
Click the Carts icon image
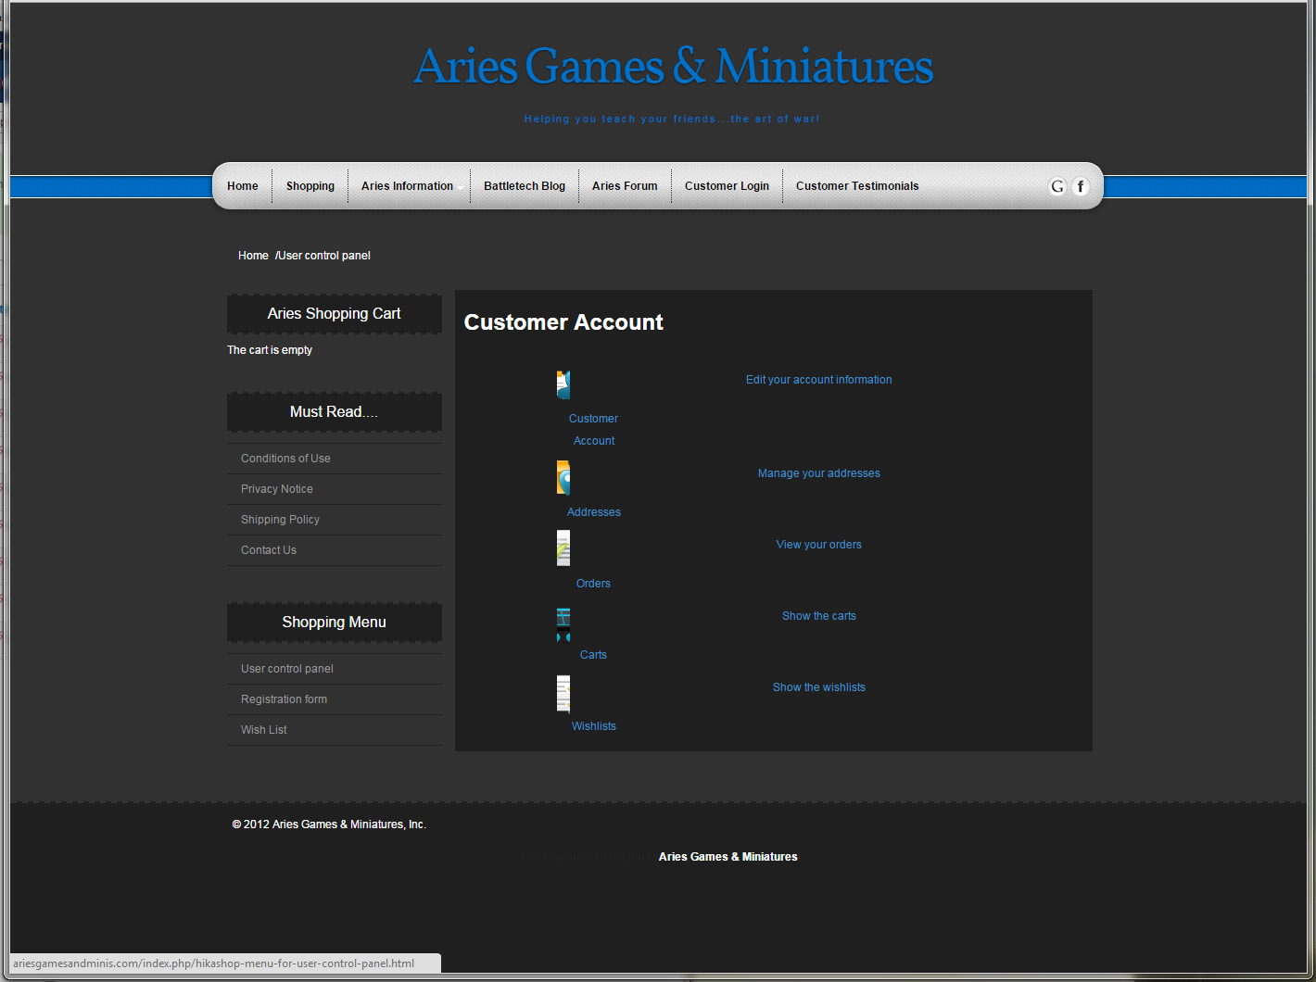click(x=563, y=624)
